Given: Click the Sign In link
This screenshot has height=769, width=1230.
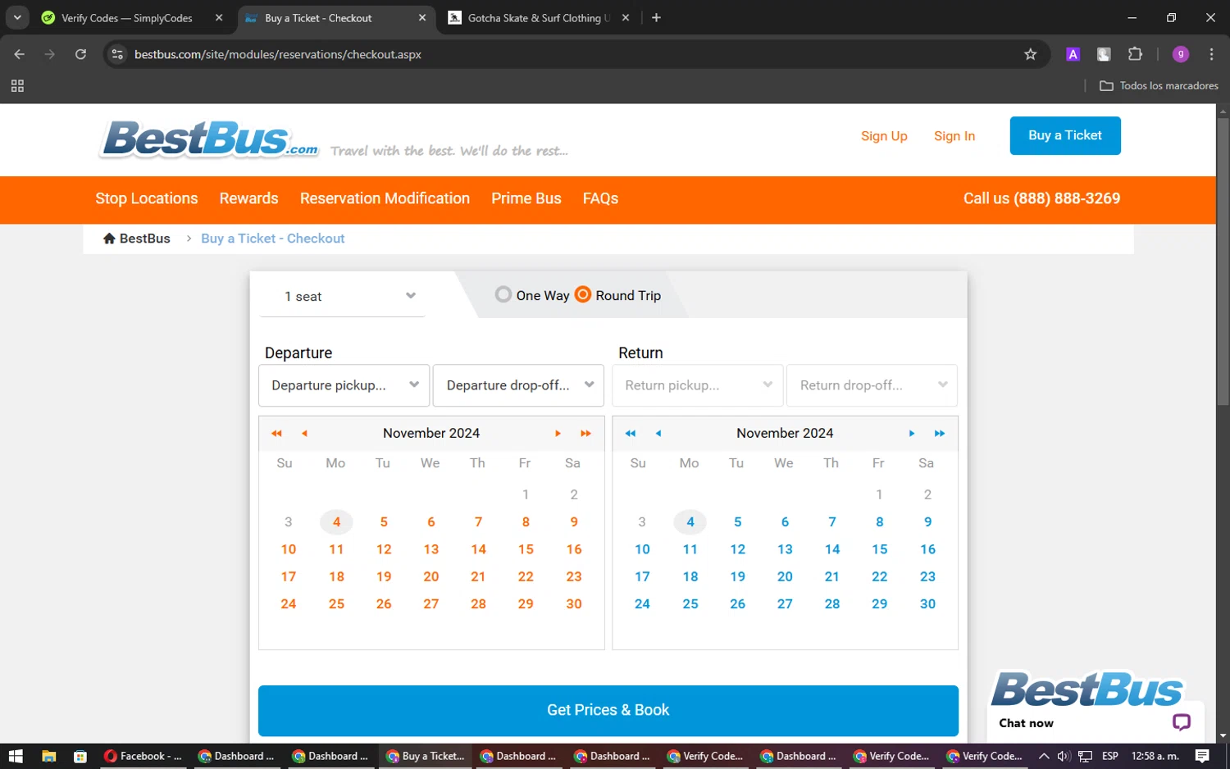Looking at the screenshot, I should 954,136.
